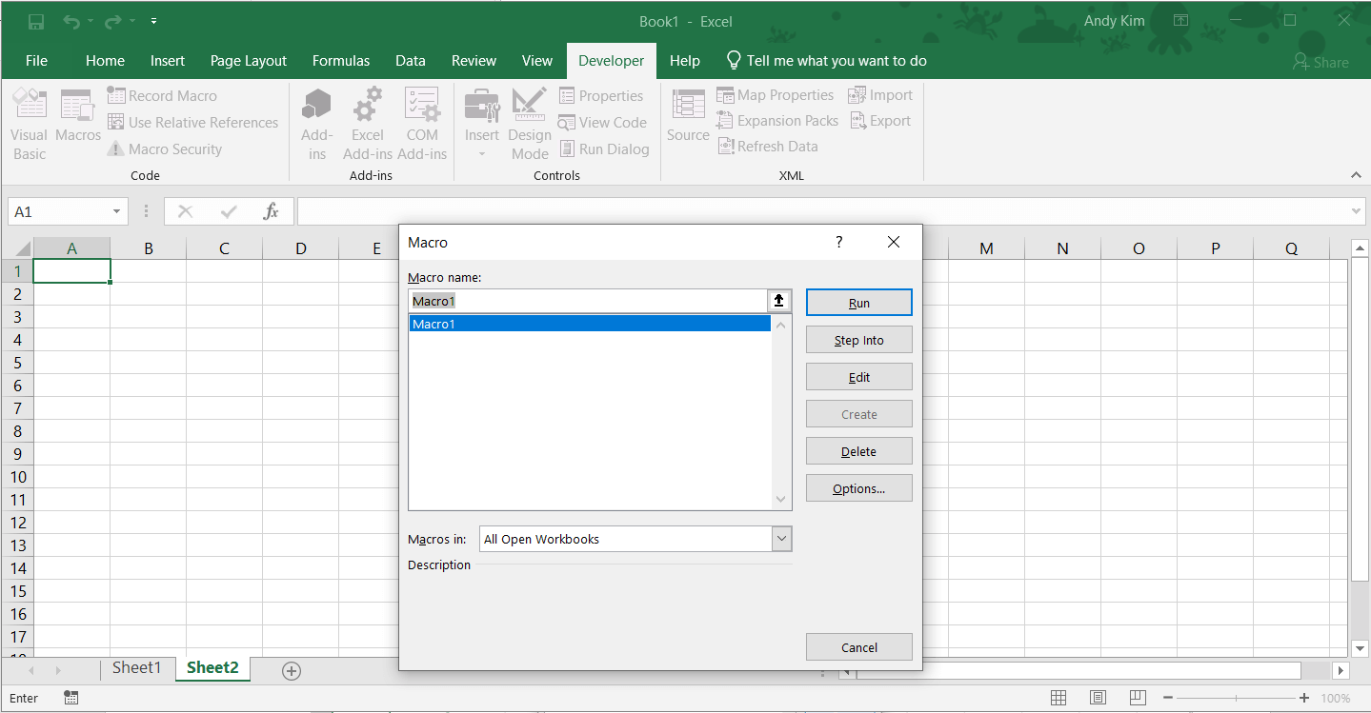Click Record Macro in Code group
This screenshot has width=1371, height=713.
[162, 95]
